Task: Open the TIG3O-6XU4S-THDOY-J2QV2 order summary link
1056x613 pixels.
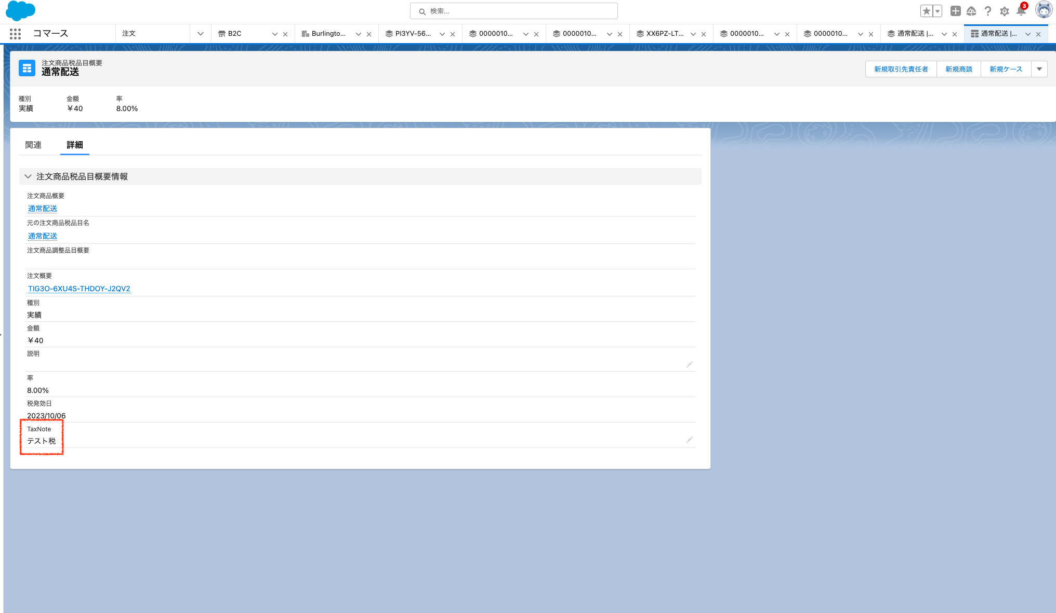Action: pyautogui.click(x=79, y=289)
